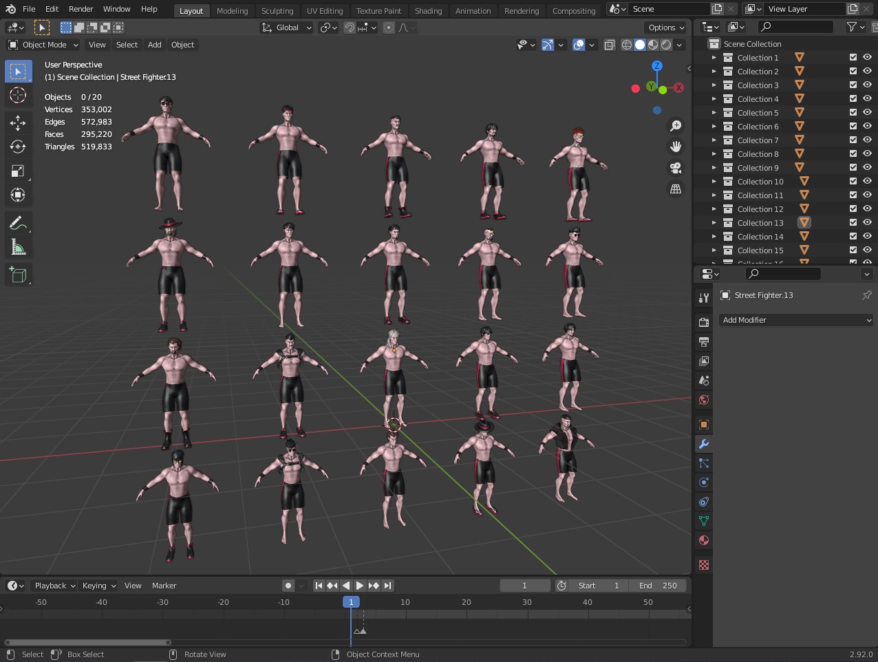Viewport: 878px width, 662px height.
Task: Click the timeline horizontal scrollbar
Action: click(88, 643)
